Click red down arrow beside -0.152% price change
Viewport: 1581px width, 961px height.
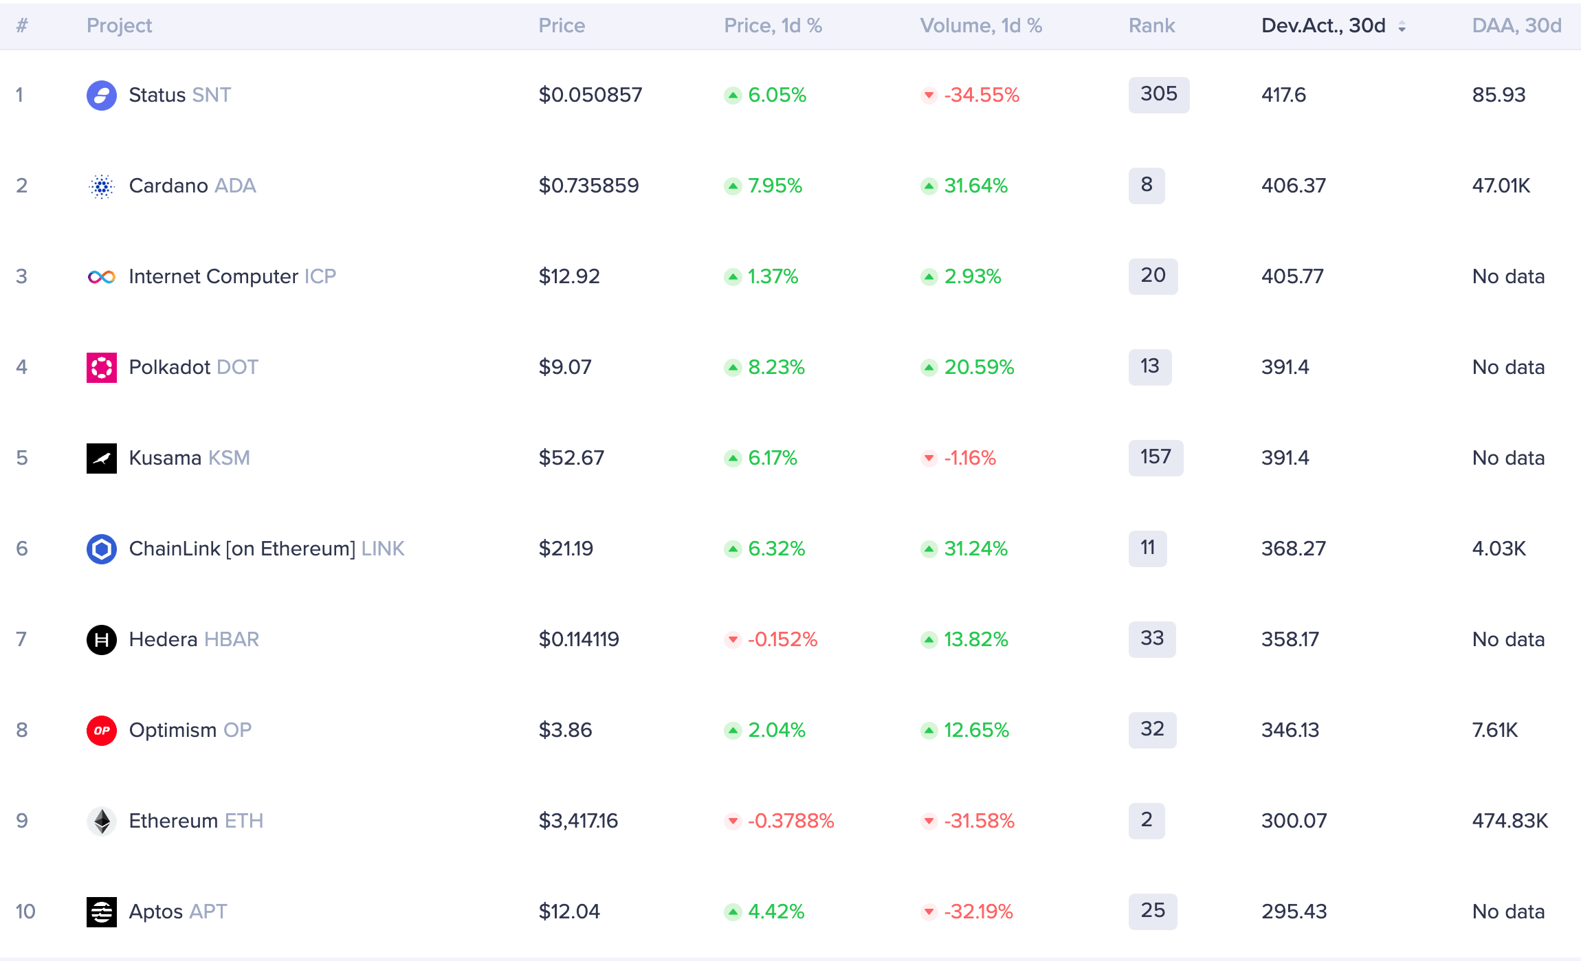coord(733,639)
